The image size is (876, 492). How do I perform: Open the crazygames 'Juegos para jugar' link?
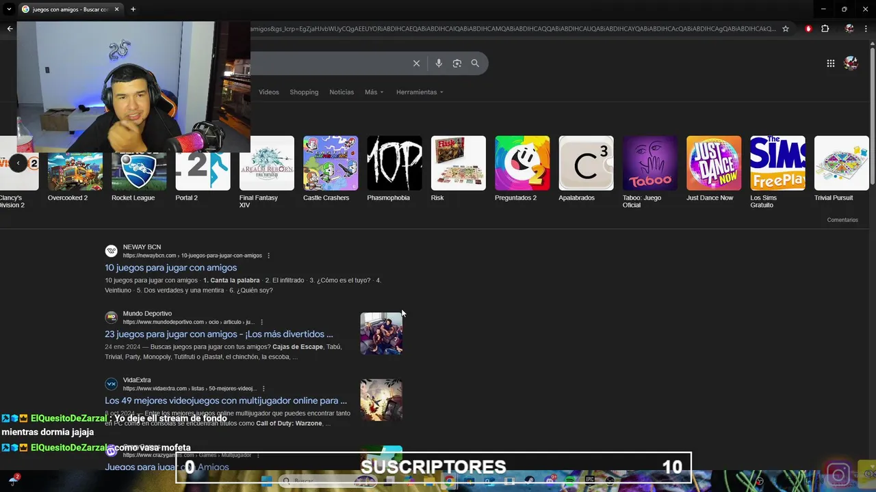(x=167, y=467)
